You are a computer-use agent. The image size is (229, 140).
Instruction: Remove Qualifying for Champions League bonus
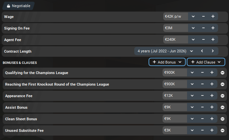(x=223, y=73)
